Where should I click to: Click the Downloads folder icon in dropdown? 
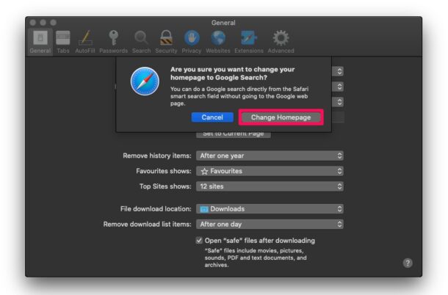(x=204, y=209)
